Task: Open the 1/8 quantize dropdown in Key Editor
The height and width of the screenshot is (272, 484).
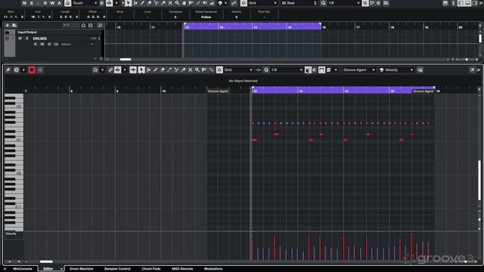Action: click(x=287, y=70)
